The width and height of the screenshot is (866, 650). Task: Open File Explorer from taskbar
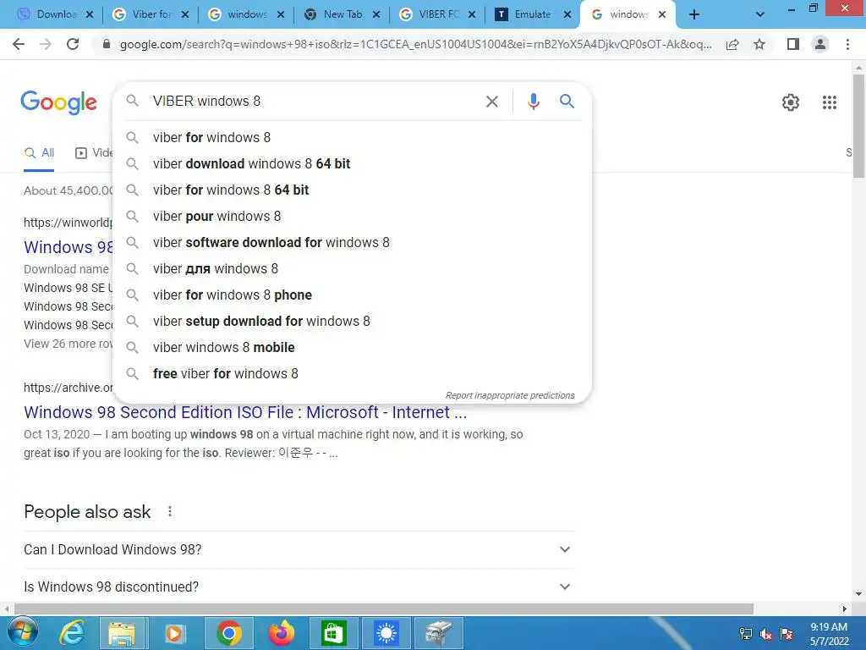point(122,633)
